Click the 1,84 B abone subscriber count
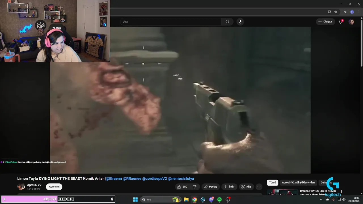The height and width of the screenshot is (204, 363). [x=34, y=189]
